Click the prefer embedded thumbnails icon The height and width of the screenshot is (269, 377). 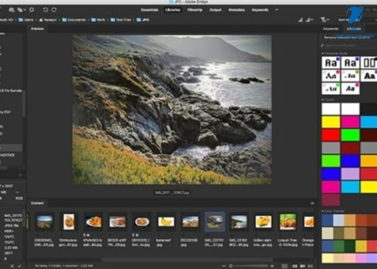pos(300,20)
